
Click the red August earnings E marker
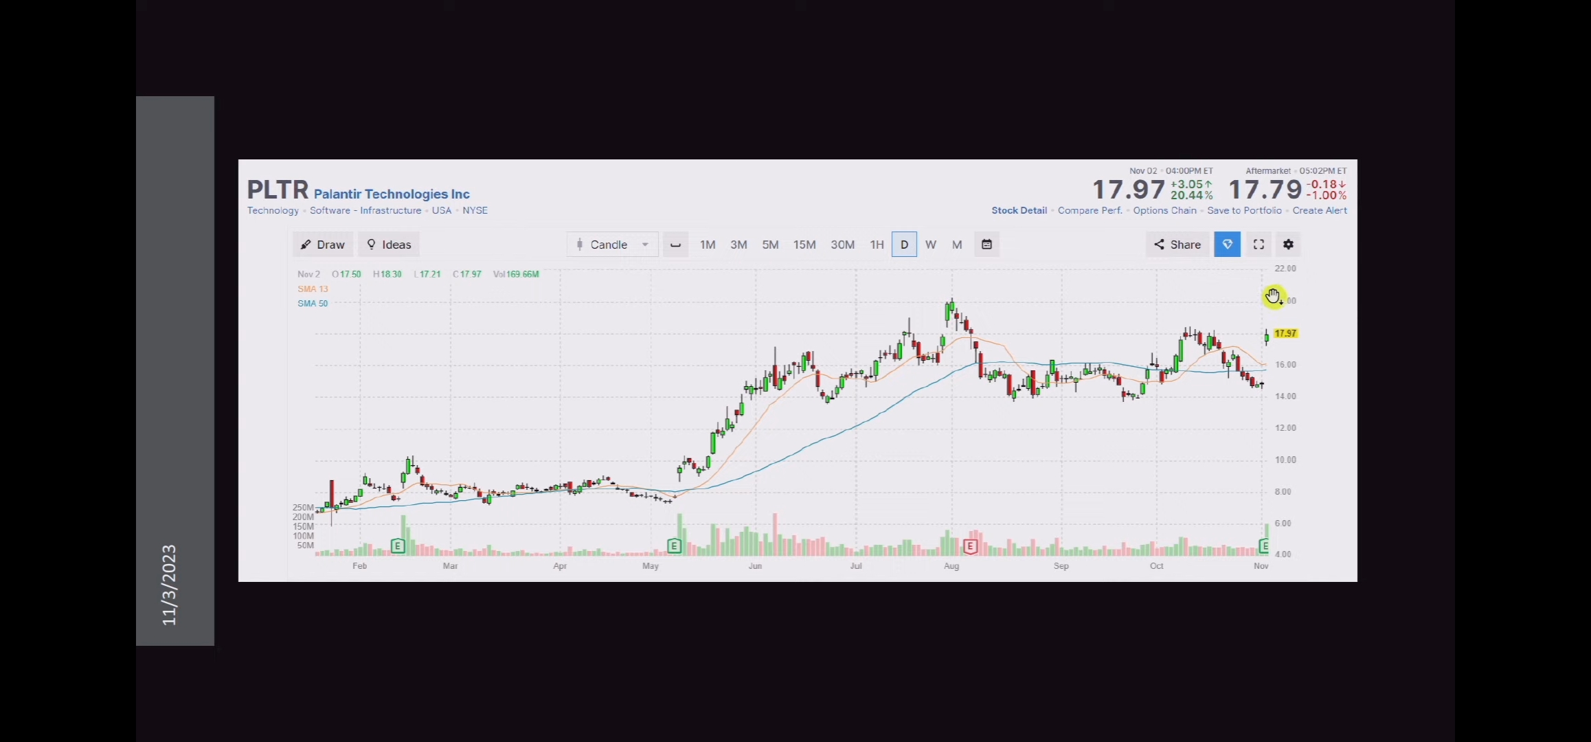pyautogui.click(x=970, y=547)
